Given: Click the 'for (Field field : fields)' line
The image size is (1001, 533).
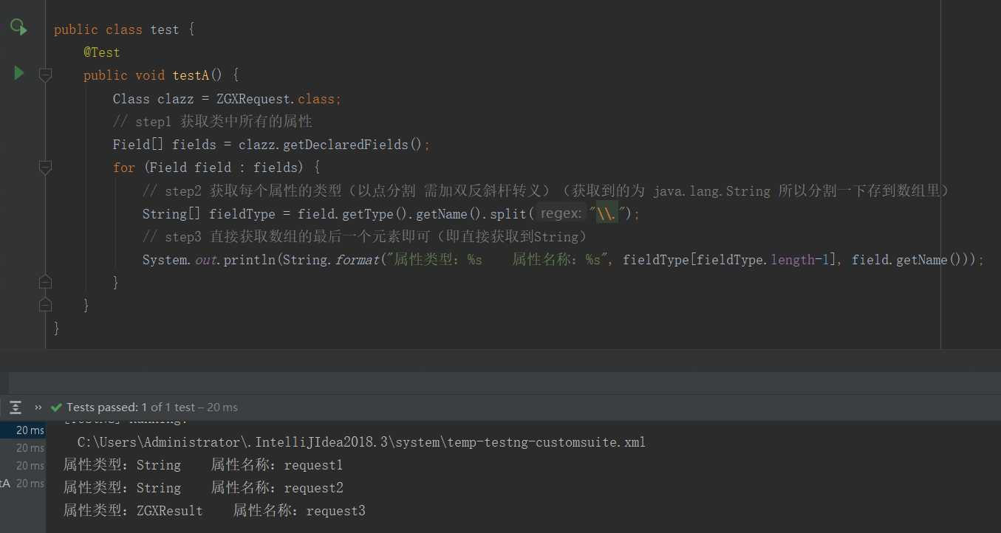Looking at the screenshot, I should [216, 168].
